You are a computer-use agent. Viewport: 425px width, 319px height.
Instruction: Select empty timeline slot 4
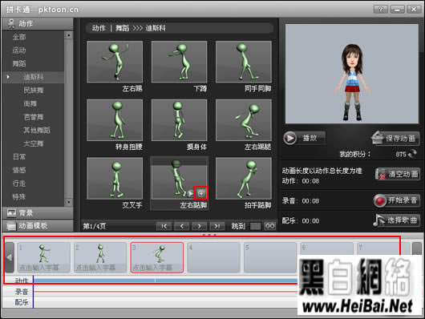tap(213, 257)
